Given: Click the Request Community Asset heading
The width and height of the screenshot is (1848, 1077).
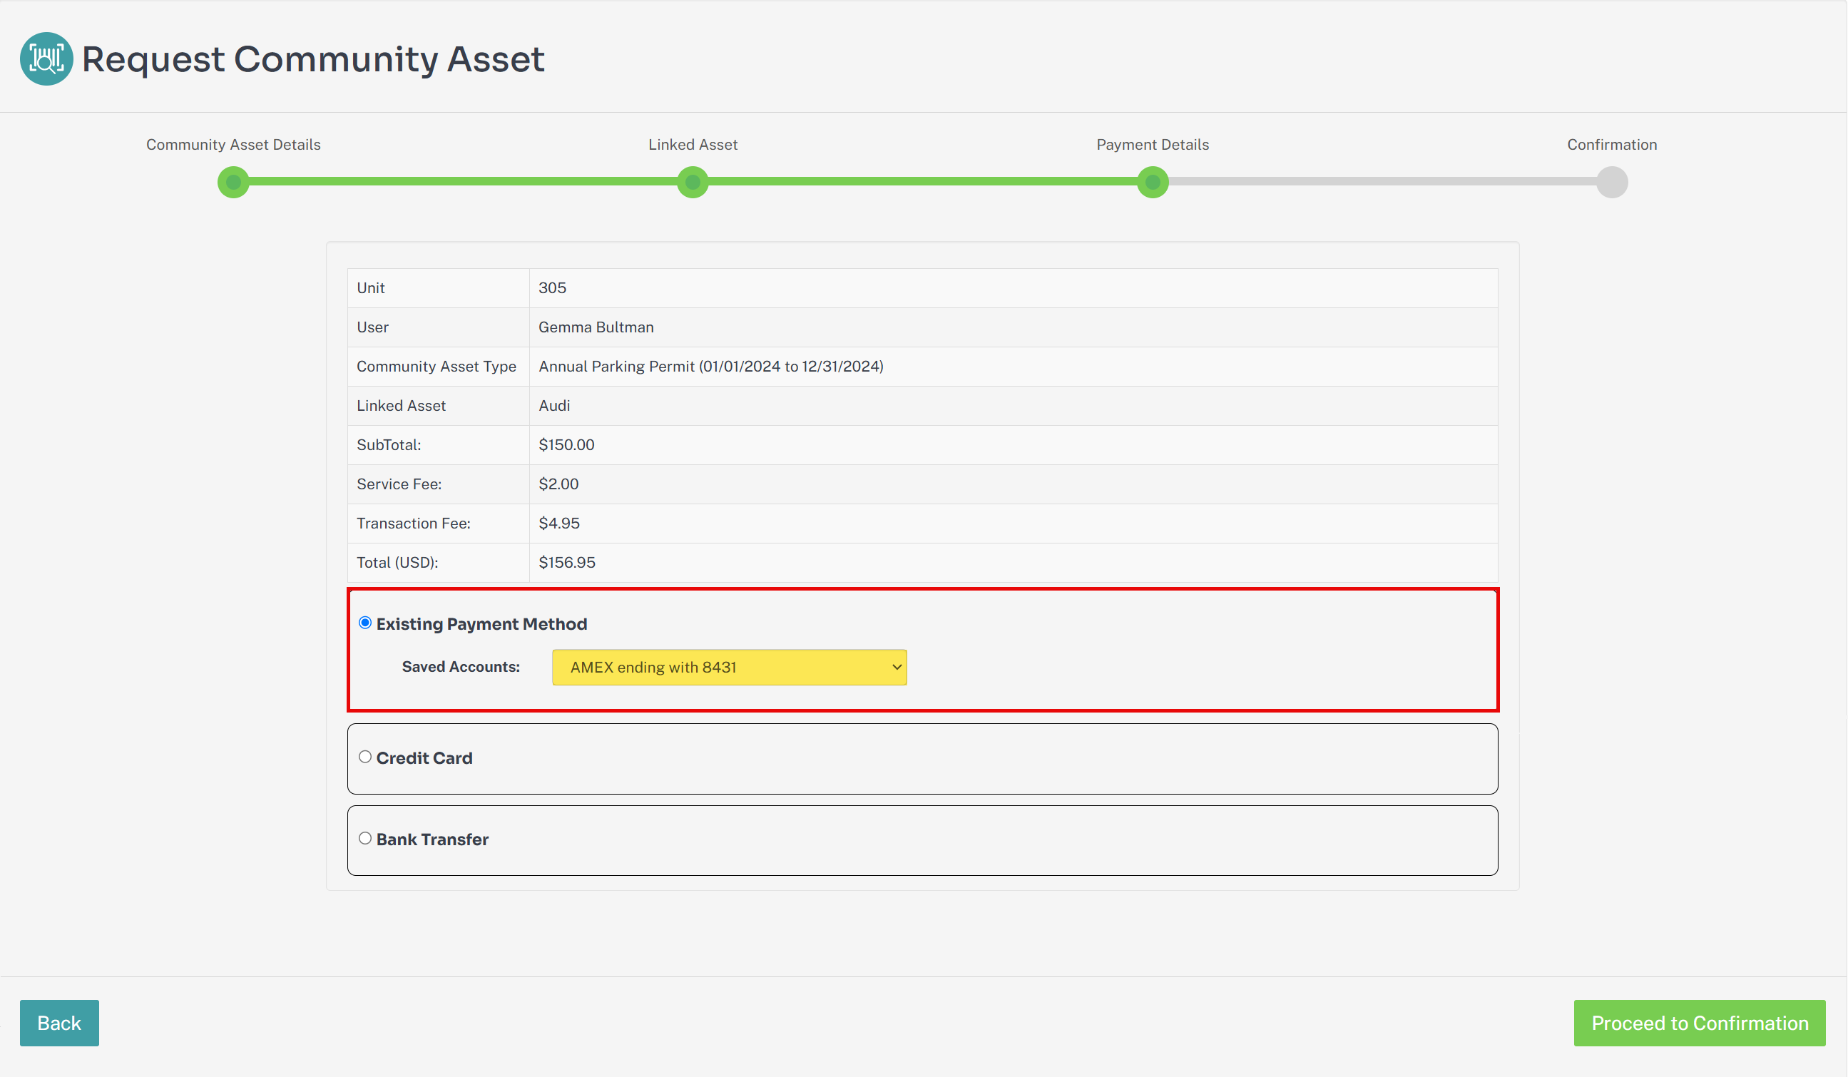Looking at the screenshot, I should [x=313, y=58].
